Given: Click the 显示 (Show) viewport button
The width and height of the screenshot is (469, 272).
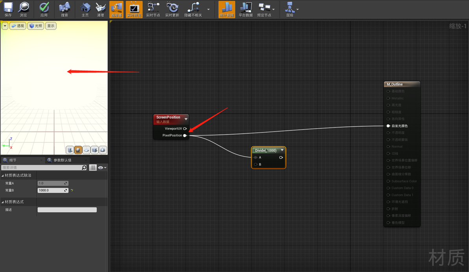Looking at the screenshot, I should 51,26.
